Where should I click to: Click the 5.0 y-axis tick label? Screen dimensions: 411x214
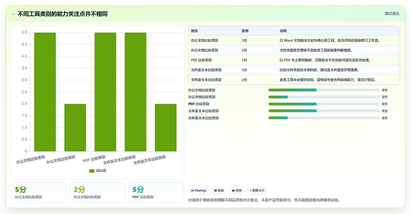pyautogui.click(x=24, y=32)
